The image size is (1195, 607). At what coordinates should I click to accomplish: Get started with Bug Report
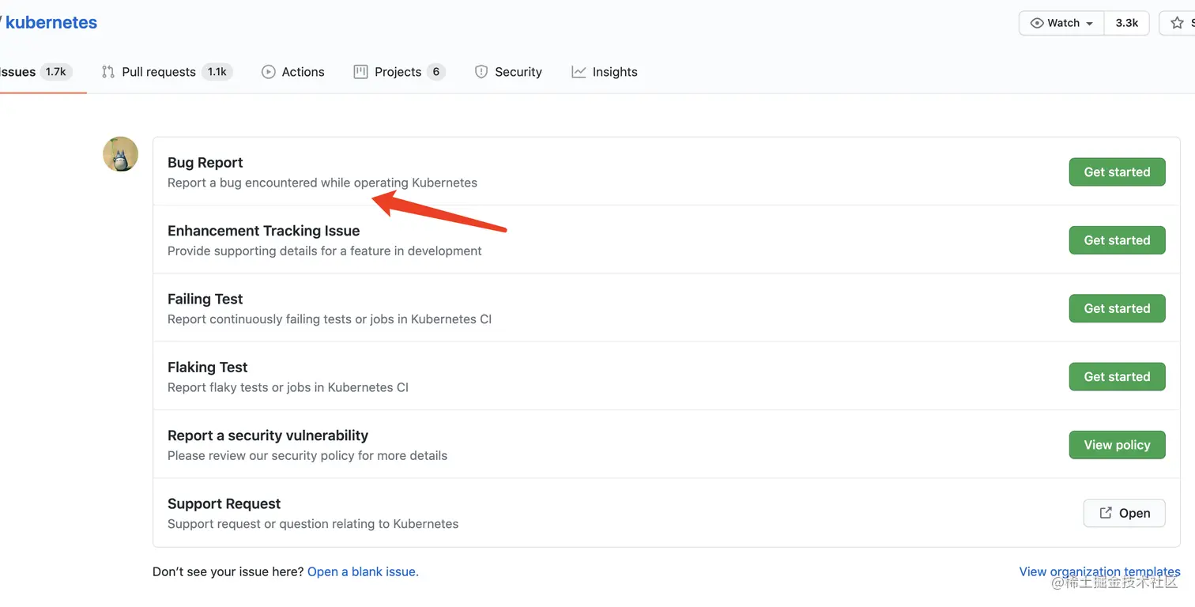pos(1117,172)
